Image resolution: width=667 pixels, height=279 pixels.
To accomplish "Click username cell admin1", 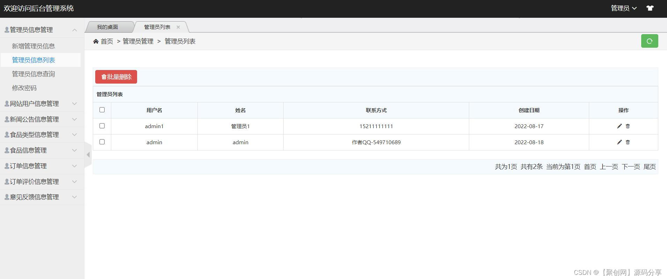I will pos(154,126).
